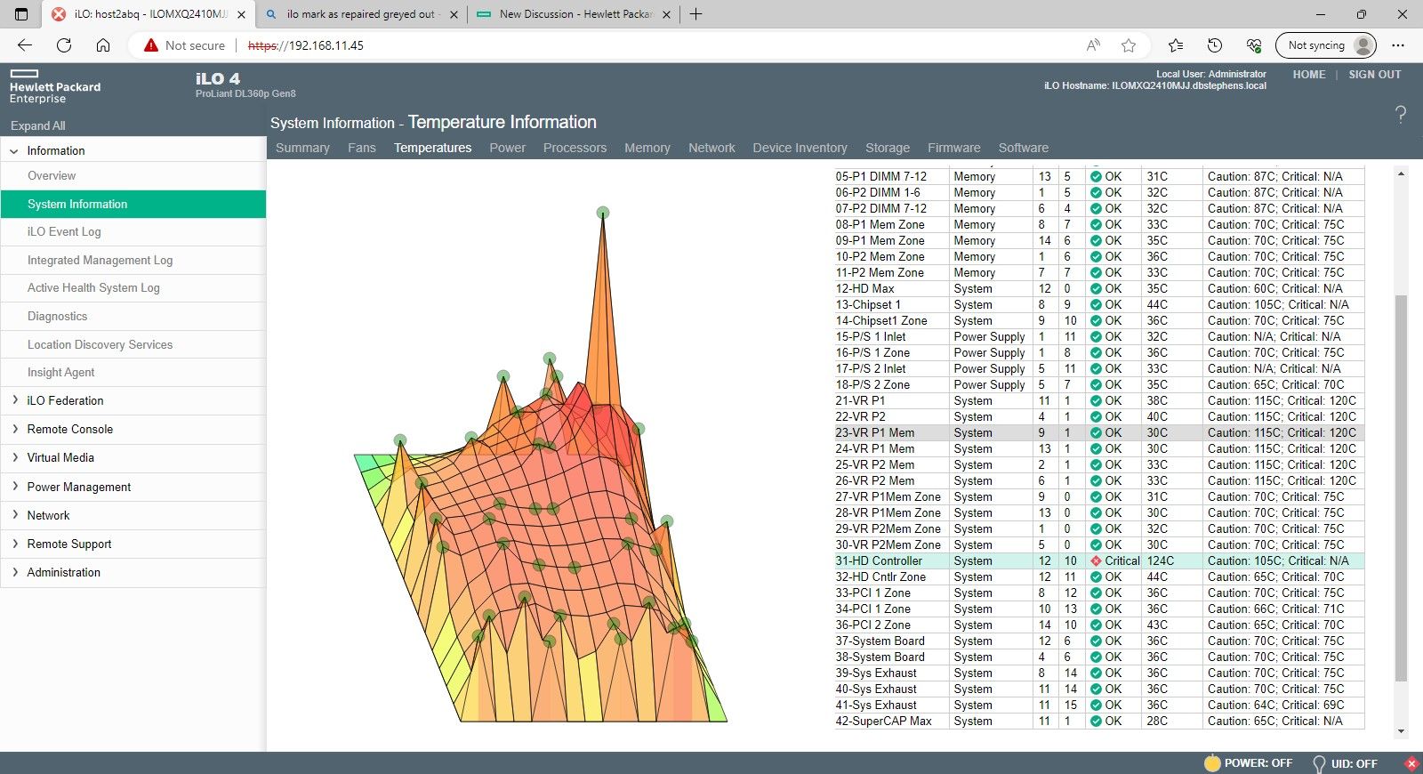Click OK status icon for 42-SuperCAP Max
This screenshot has width=1423, height=774.
coord(1096,722)
